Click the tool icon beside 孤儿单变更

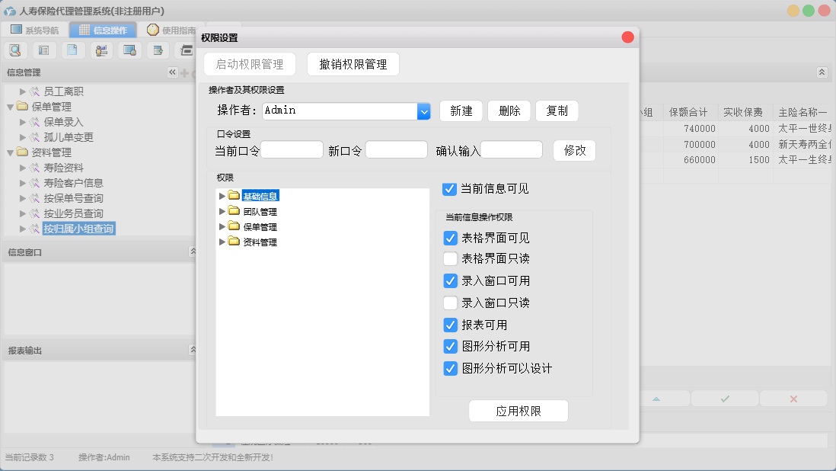(x=35, y=137)
